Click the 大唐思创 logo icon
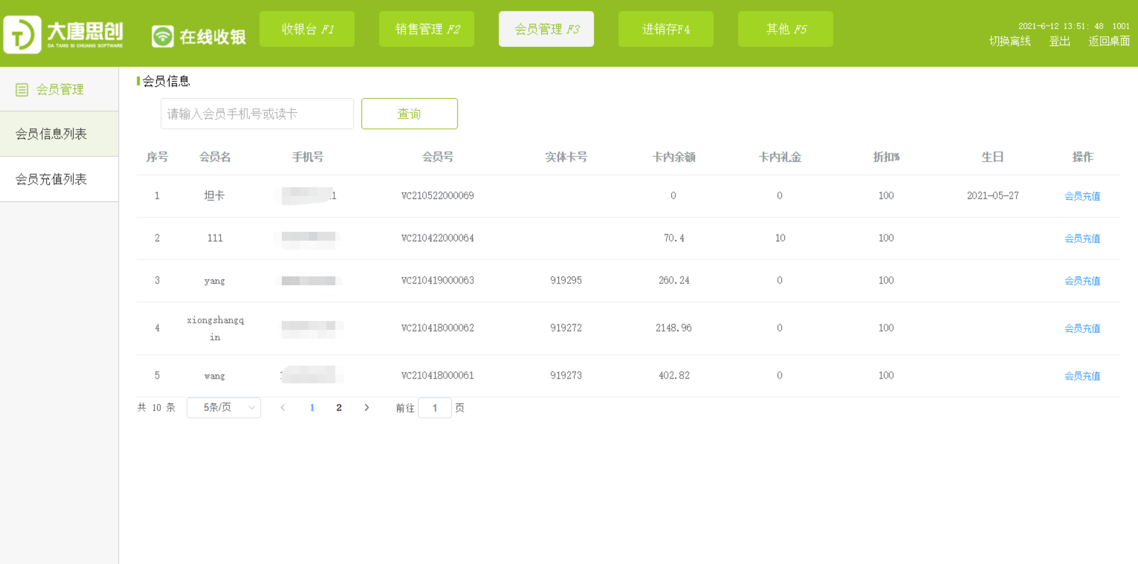 (23, 34)
